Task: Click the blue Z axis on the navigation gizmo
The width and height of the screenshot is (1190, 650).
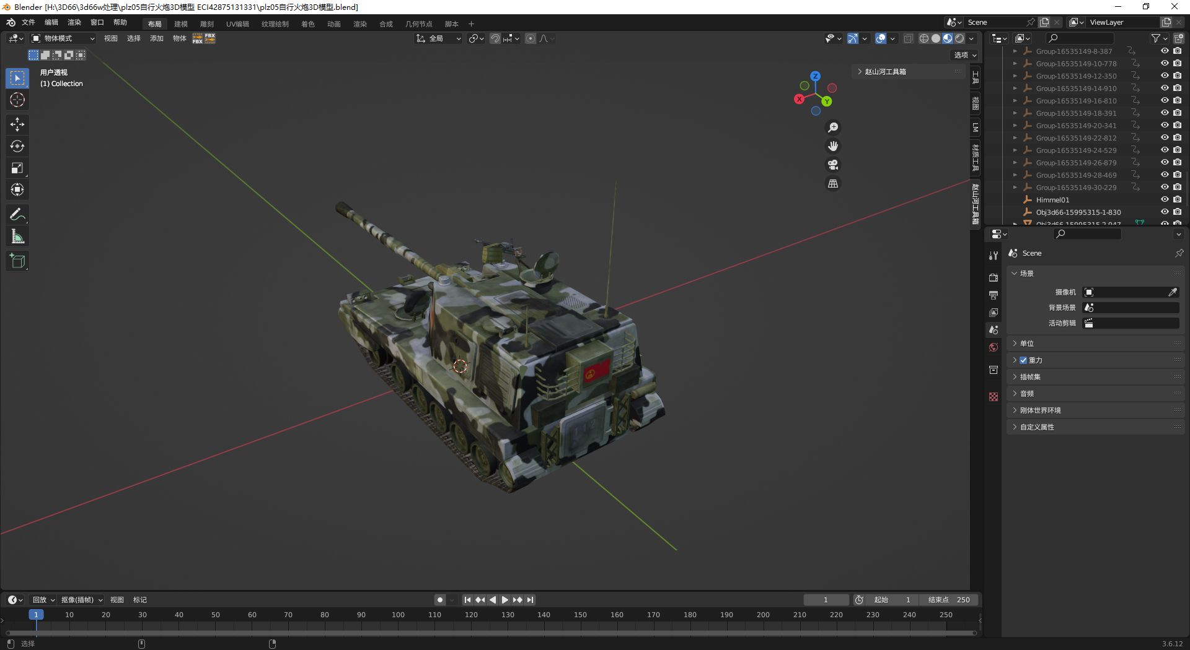Action: [816, 76]
